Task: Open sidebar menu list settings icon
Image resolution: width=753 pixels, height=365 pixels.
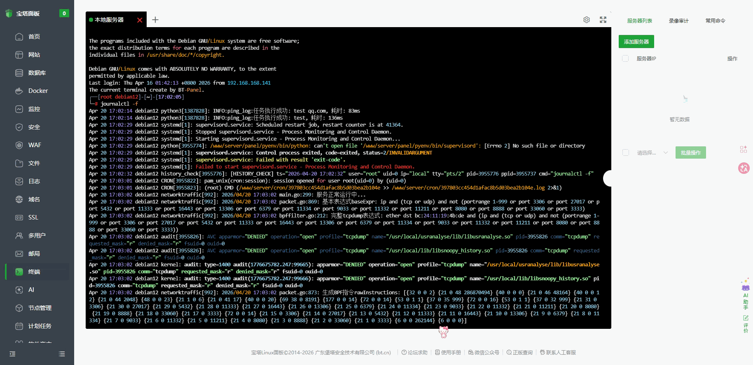Action: 62,354
